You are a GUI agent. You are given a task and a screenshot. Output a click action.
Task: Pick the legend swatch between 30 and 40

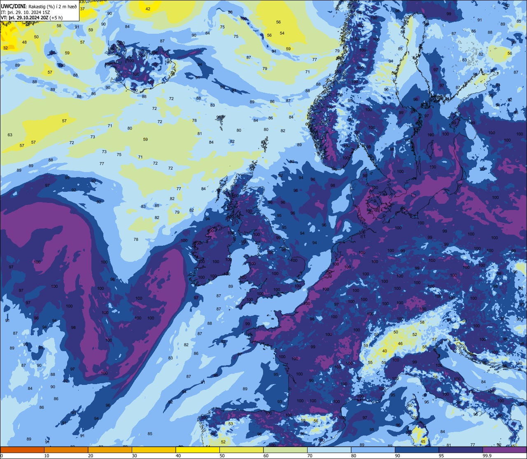click(x=154, y=450)
